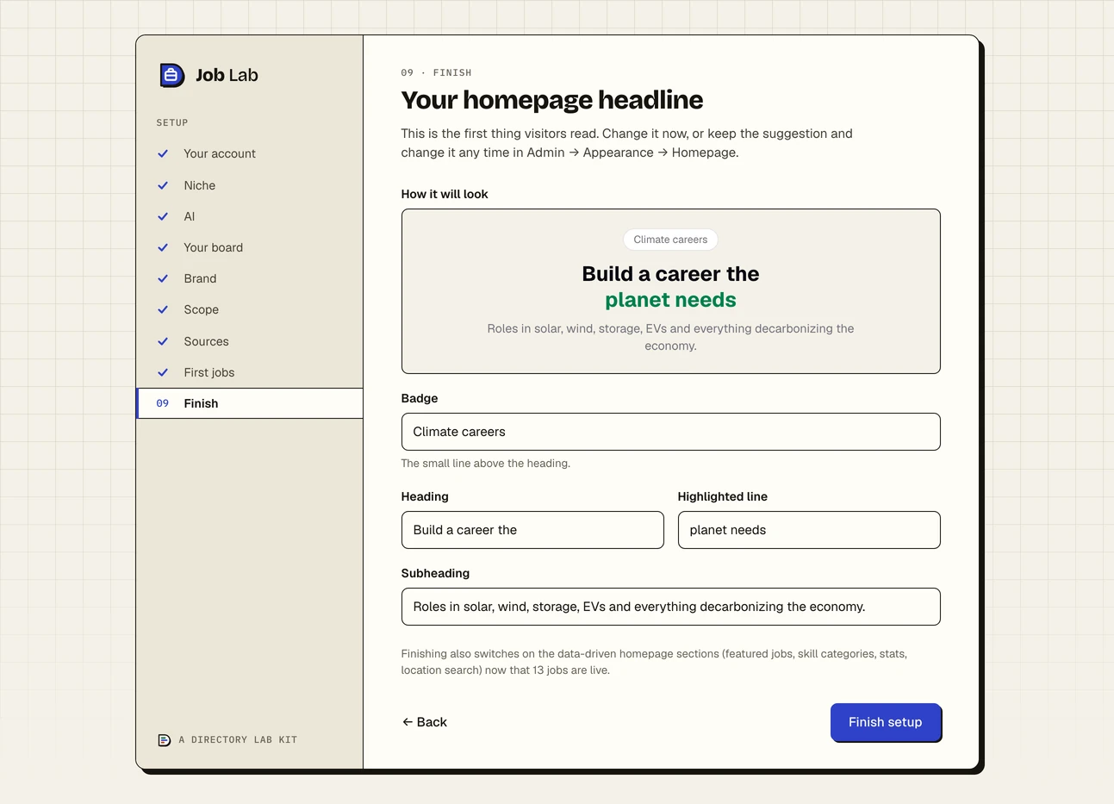1114x804 pixels.
Task: Click the checkmark beside First jobs
Action: tap(163, 372)
